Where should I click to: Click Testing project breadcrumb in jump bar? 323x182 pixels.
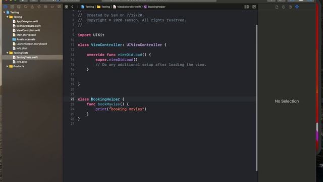point(88,7)
